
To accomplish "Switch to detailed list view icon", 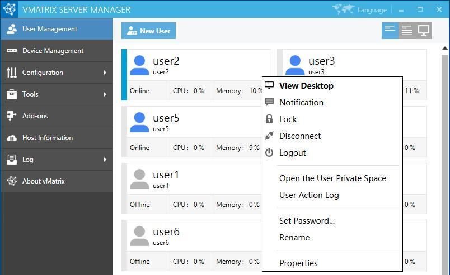I will tap(407, 30).
